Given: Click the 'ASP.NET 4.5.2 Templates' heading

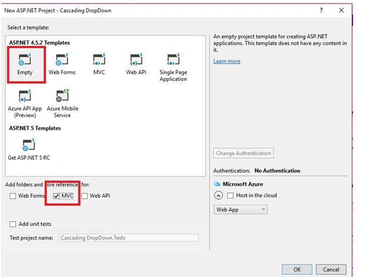Looking at the screenshot, I should pos(39,42).
